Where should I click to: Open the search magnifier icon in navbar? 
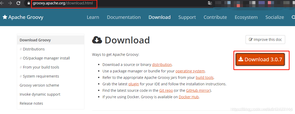click(x=293, y=17)
